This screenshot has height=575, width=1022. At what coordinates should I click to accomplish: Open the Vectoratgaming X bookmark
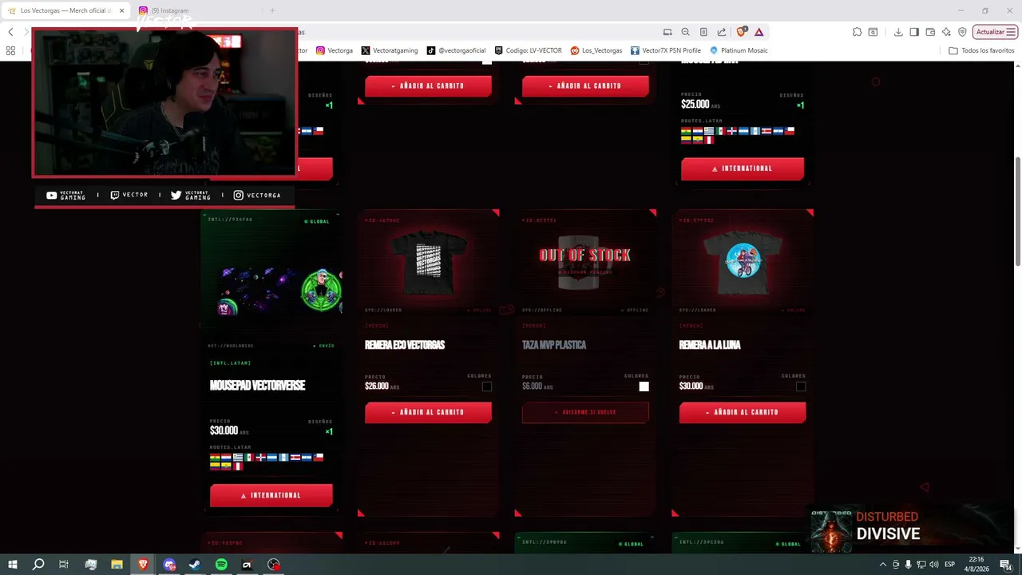click(x=390, y=50)
